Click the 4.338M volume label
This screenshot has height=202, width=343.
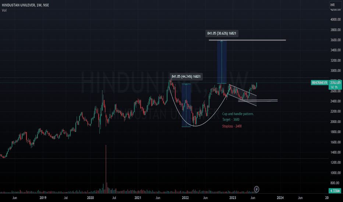click(x=335, y=191)
